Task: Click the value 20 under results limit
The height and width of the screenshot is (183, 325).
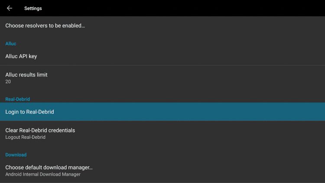Action: (8, 82)
